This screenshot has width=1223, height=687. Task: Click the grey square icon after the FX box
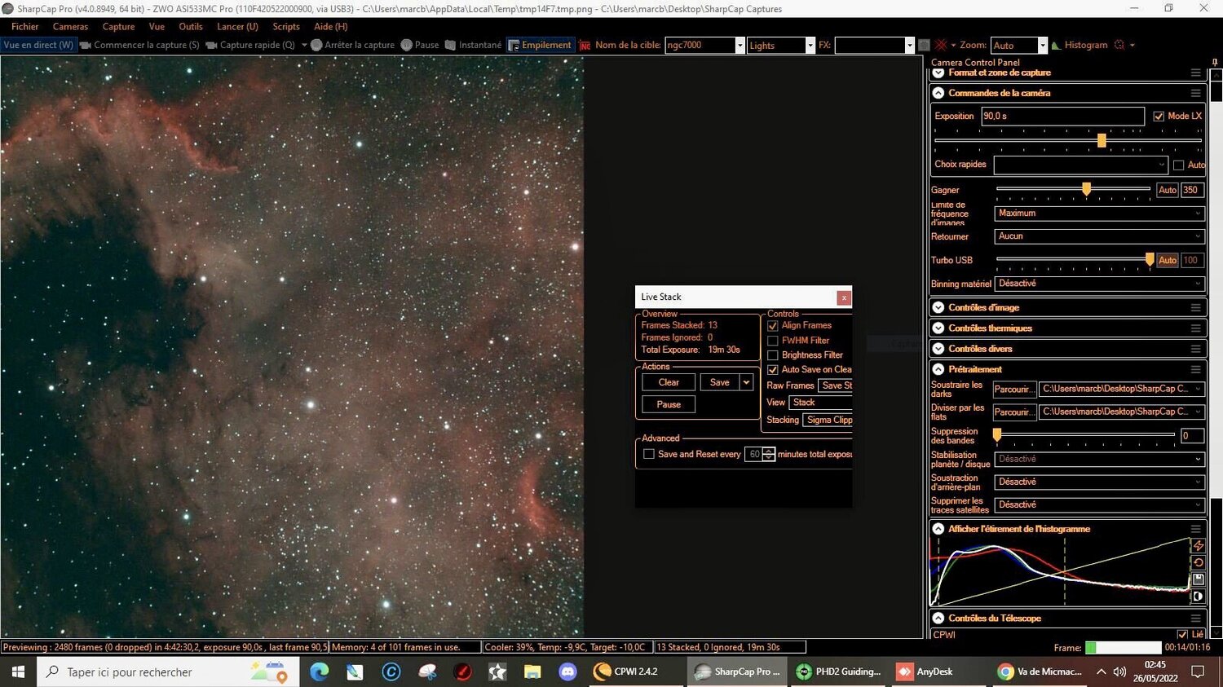click(924, 45)
